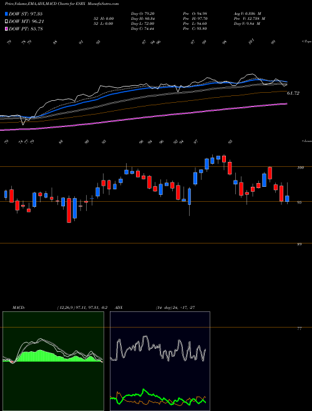Click the 52 H: 0.00 text

coord(103,19)
